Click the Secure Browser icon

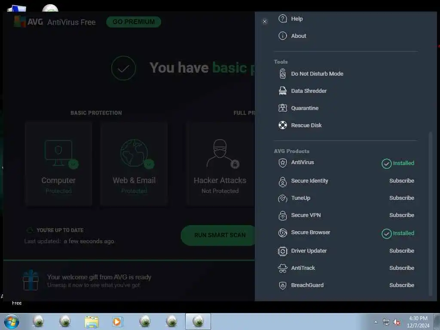point(283,232)
